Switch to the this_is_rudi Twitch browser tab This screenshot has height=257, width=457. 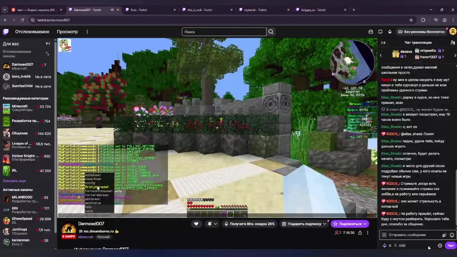(207, 10)
